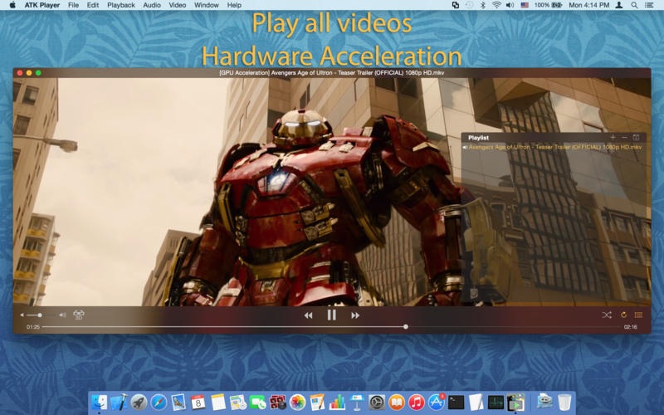664x415 pixels.
Task: Expand the Window menu
Action: pos(206,5)
